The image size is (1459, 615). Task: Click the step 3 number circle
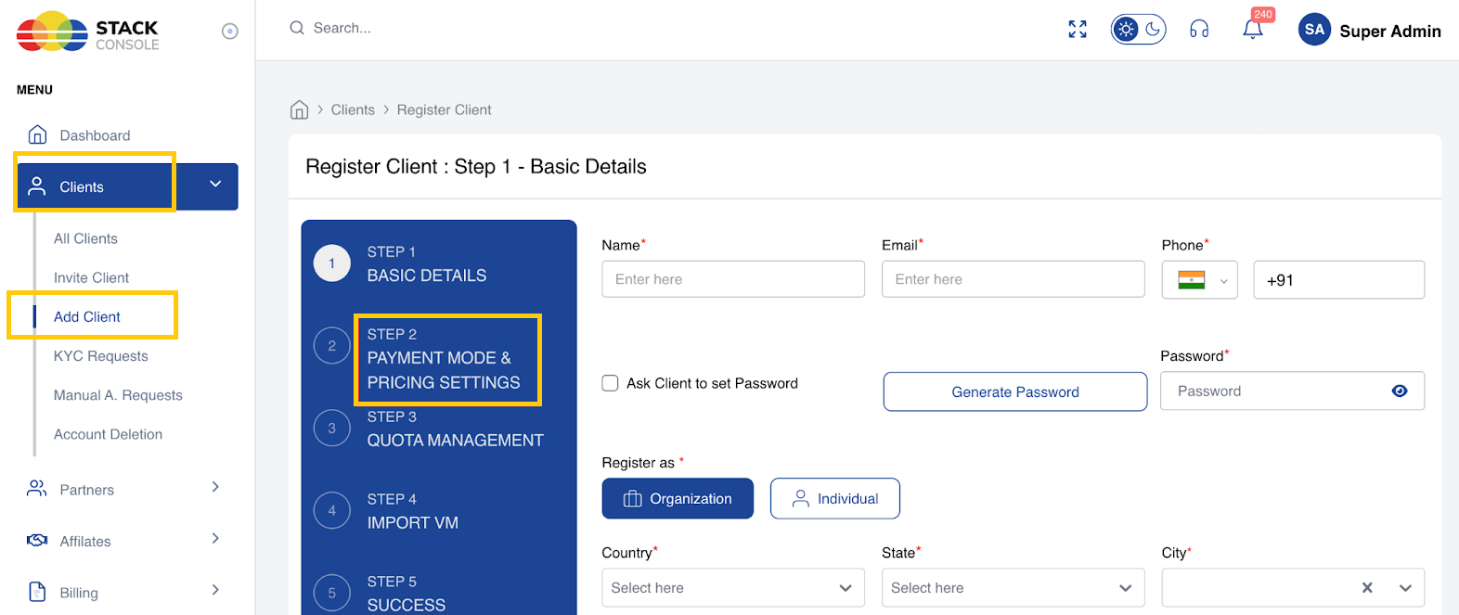[x=331, y=429]
